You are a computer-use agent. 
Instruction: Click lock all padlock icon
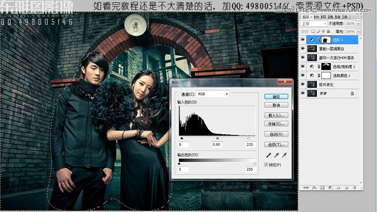pyautogui.click(x=329, y=31)
